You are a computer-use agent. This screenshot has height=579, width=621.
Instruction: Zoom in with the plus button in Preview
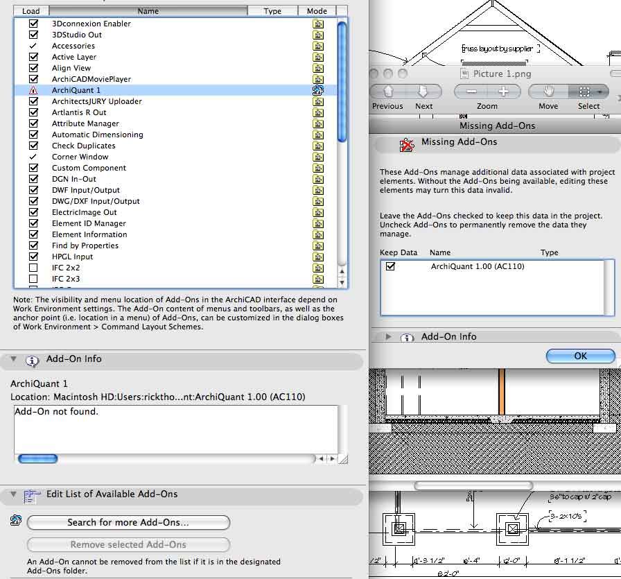(503, 92)
